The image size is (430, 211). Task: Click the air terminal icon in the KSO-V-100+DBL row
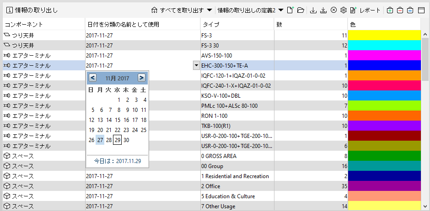coord(6,96)
